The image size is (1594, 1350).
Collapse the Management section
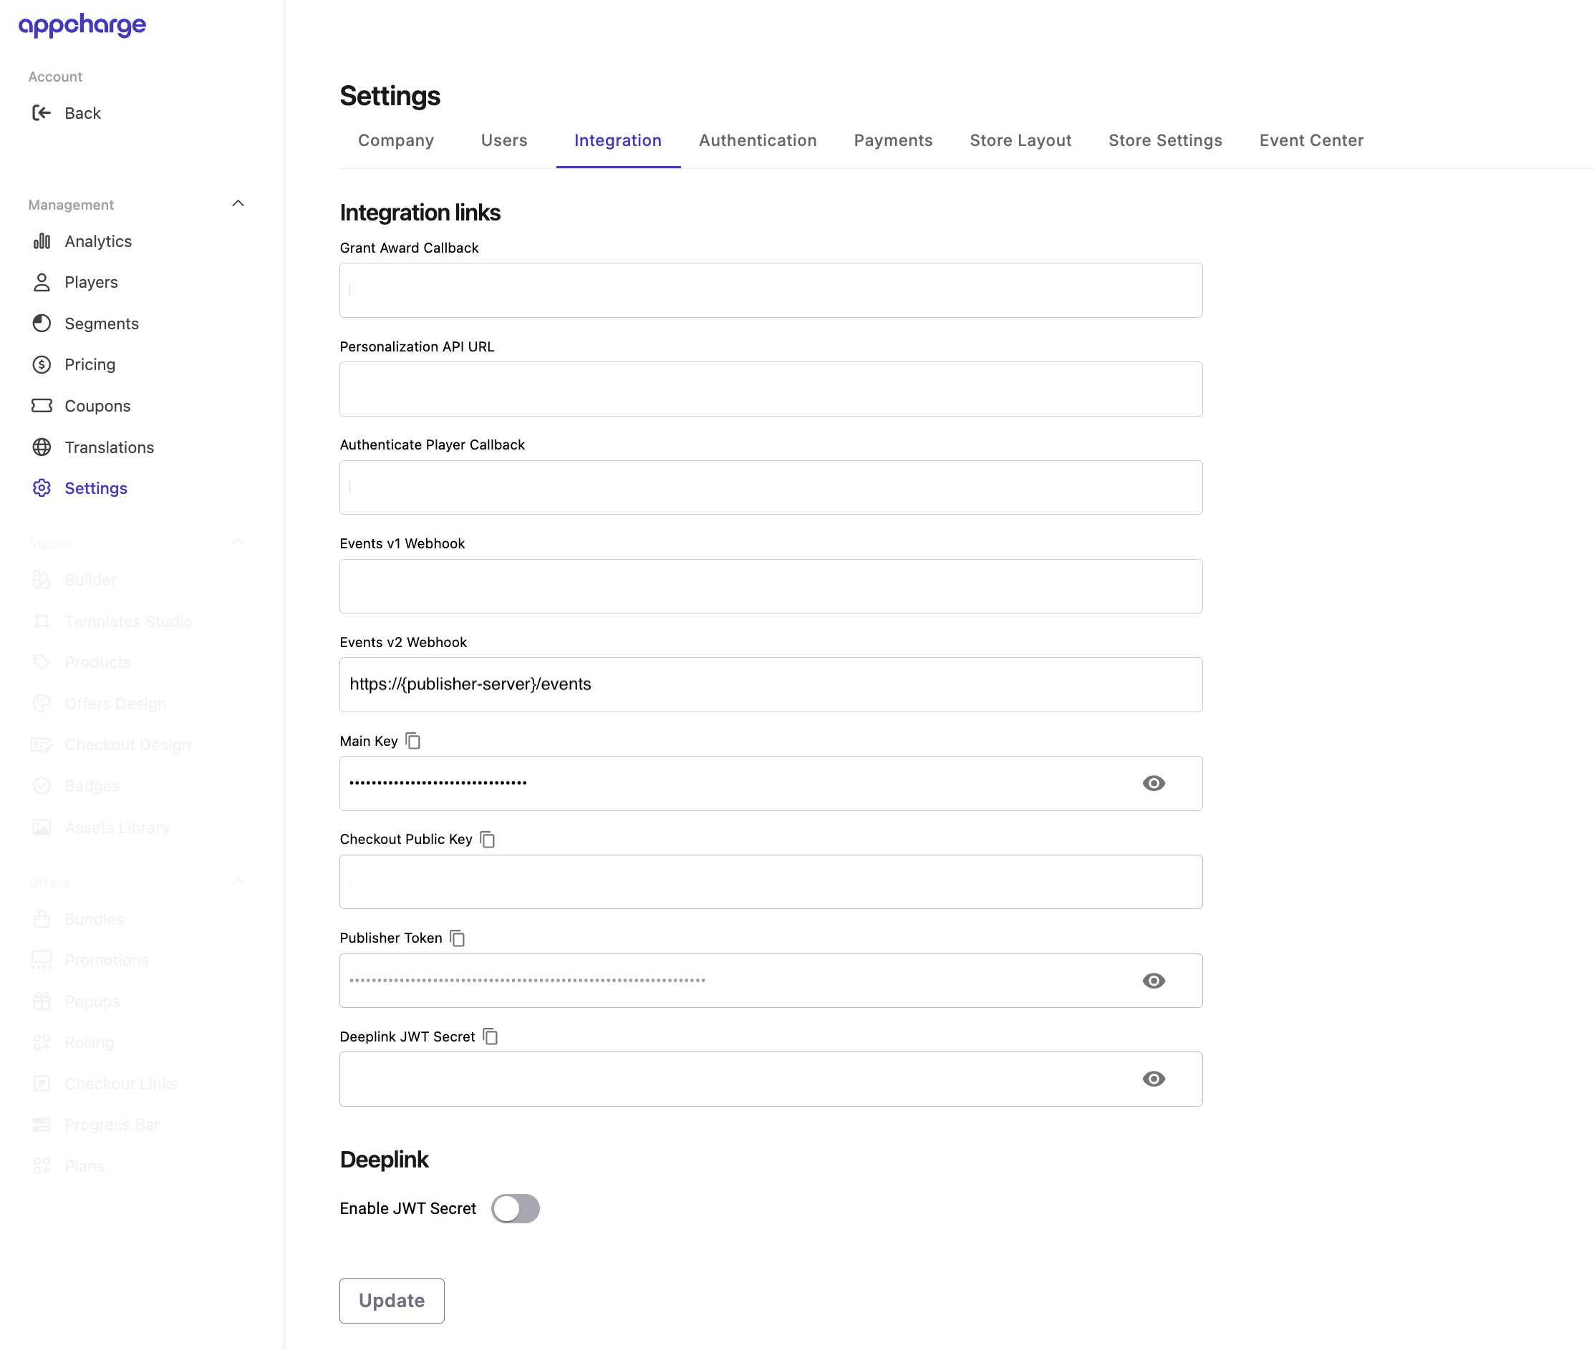click(x=238, y=204)
